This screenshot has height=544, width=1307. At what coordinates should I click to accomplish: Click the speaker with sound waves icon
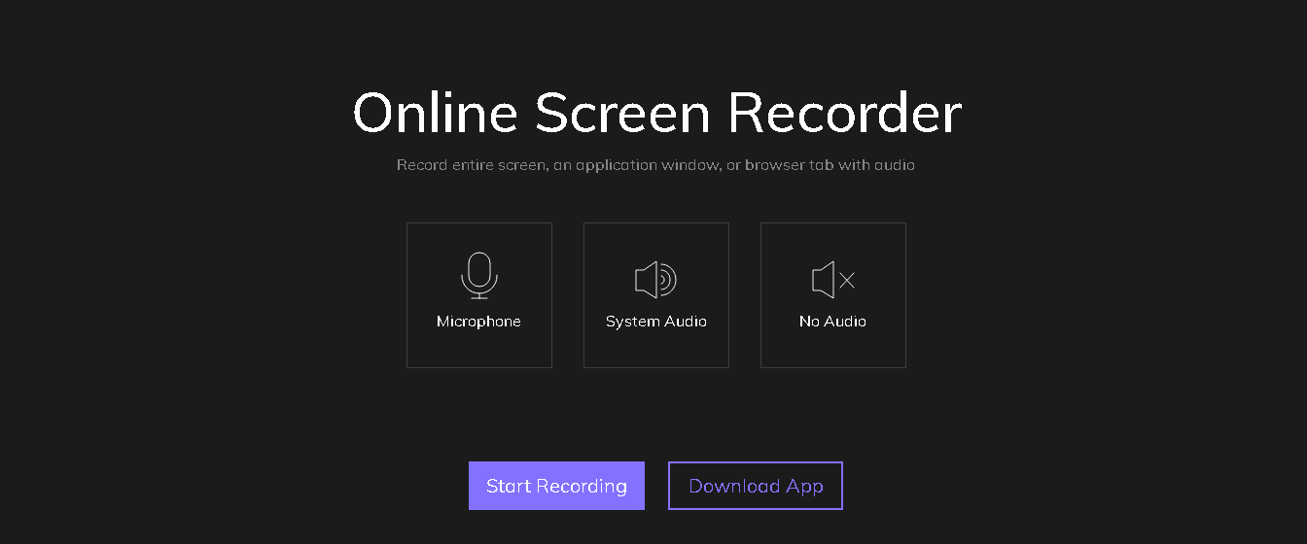click(655, 280)
